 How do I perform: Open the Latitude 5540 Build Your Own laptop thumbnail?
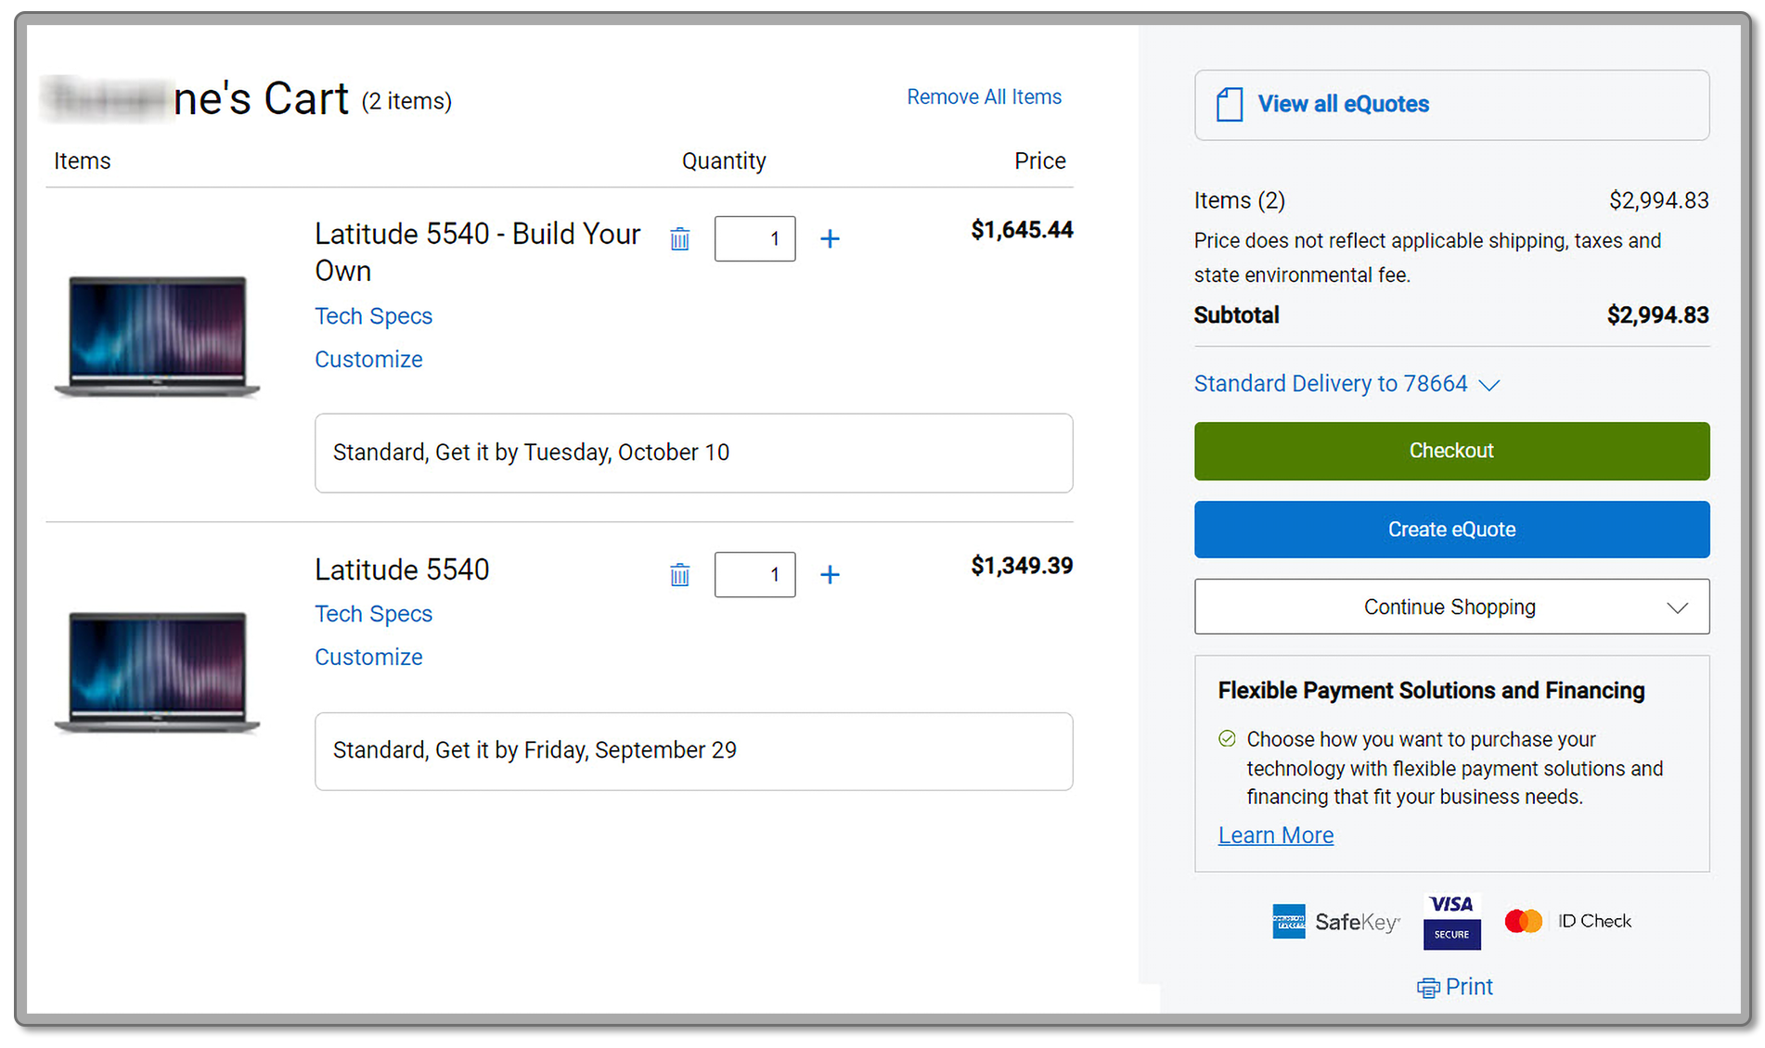click(x=157, y=337)
